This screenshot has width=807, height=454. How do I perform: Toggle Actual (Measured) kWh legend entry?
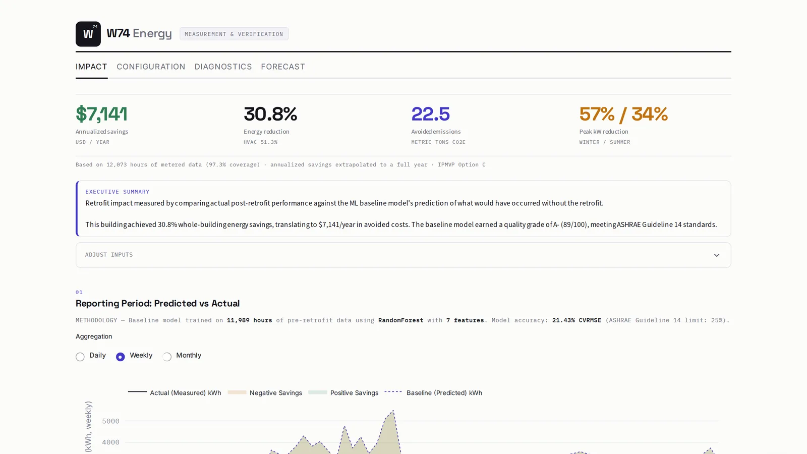(175, 392)
